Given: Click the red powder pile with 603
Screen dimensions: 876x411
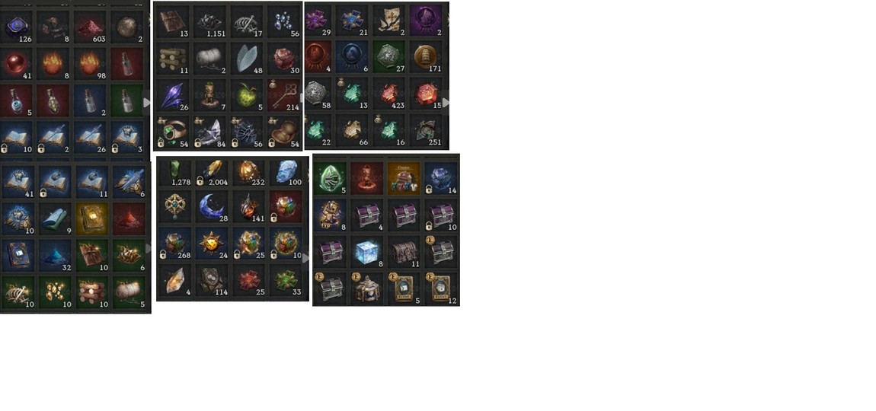Looking at the screenshot, I should coord(91,27).
